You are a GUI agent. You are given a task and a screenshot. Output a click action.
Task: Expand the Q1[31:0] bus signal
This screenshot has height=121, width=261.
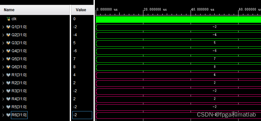pyautogui.click(x=3, y=27)
